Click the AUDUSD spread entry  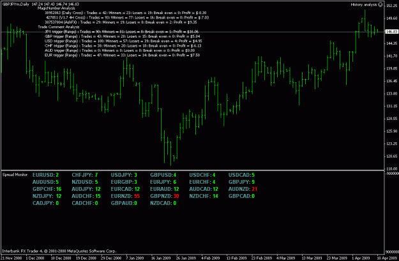45,182
